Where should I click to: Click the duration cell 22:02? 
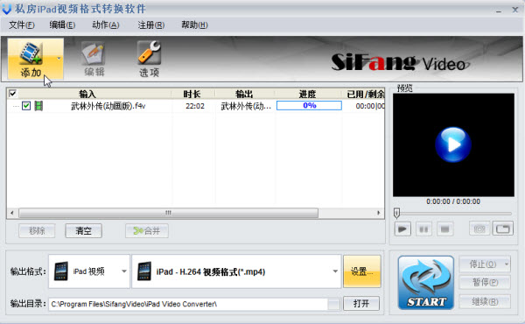(195, 106)
